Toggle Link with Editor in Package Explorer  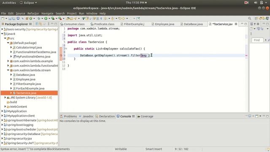click(40, 24)
